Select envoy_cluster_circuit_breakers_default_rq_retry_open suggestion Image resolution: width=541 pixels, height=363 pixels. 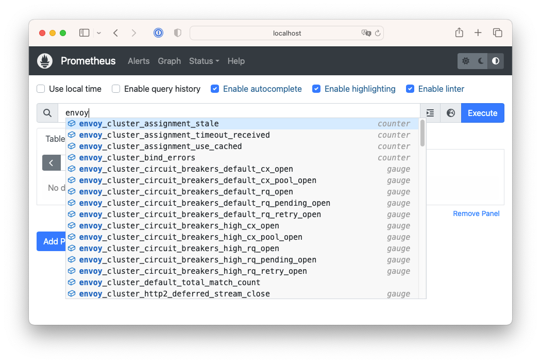click(242, 214)
